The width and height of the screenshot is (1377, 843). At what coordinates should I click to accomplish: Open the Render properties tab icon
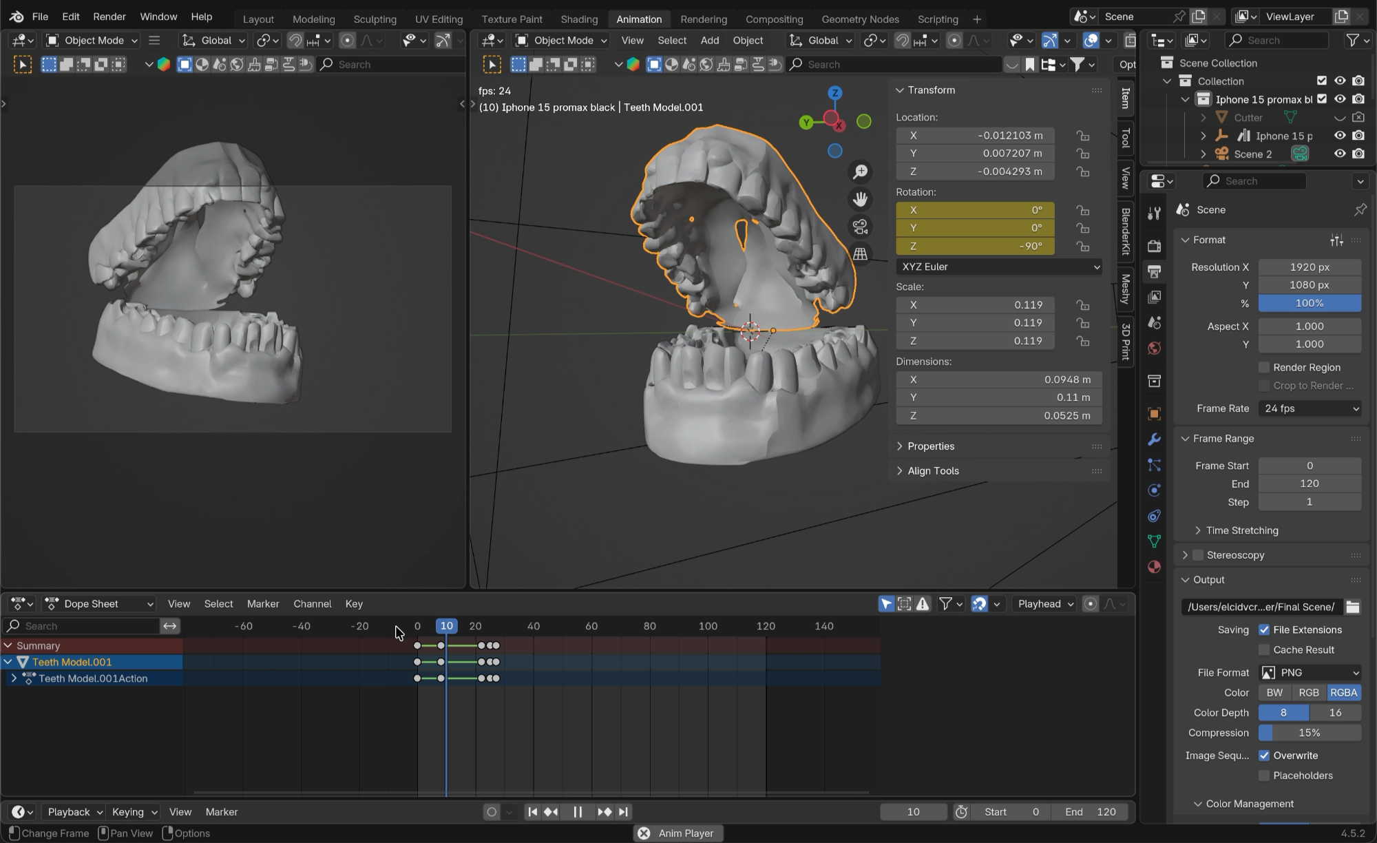coord(1155,246)
